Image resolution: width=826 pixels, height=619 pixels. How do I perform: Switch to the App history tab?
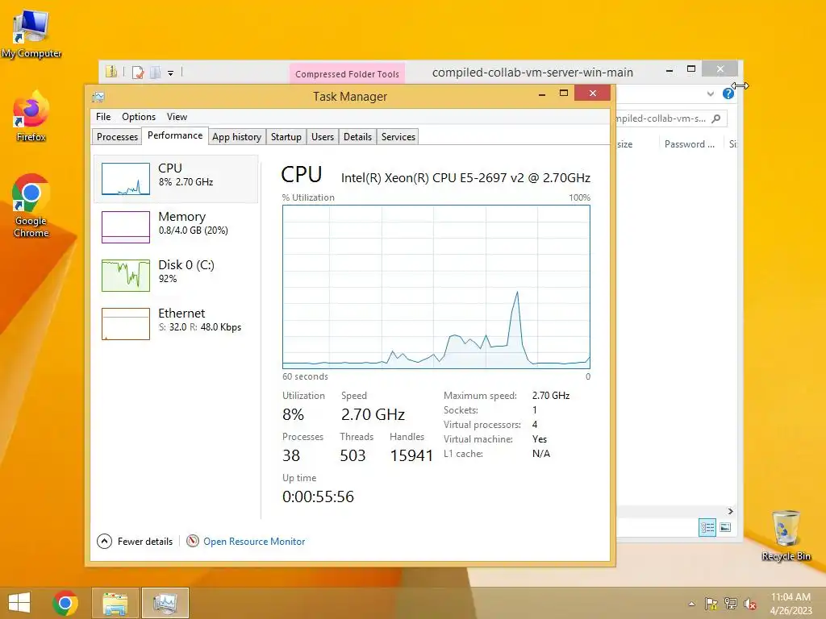coord(236,137)
